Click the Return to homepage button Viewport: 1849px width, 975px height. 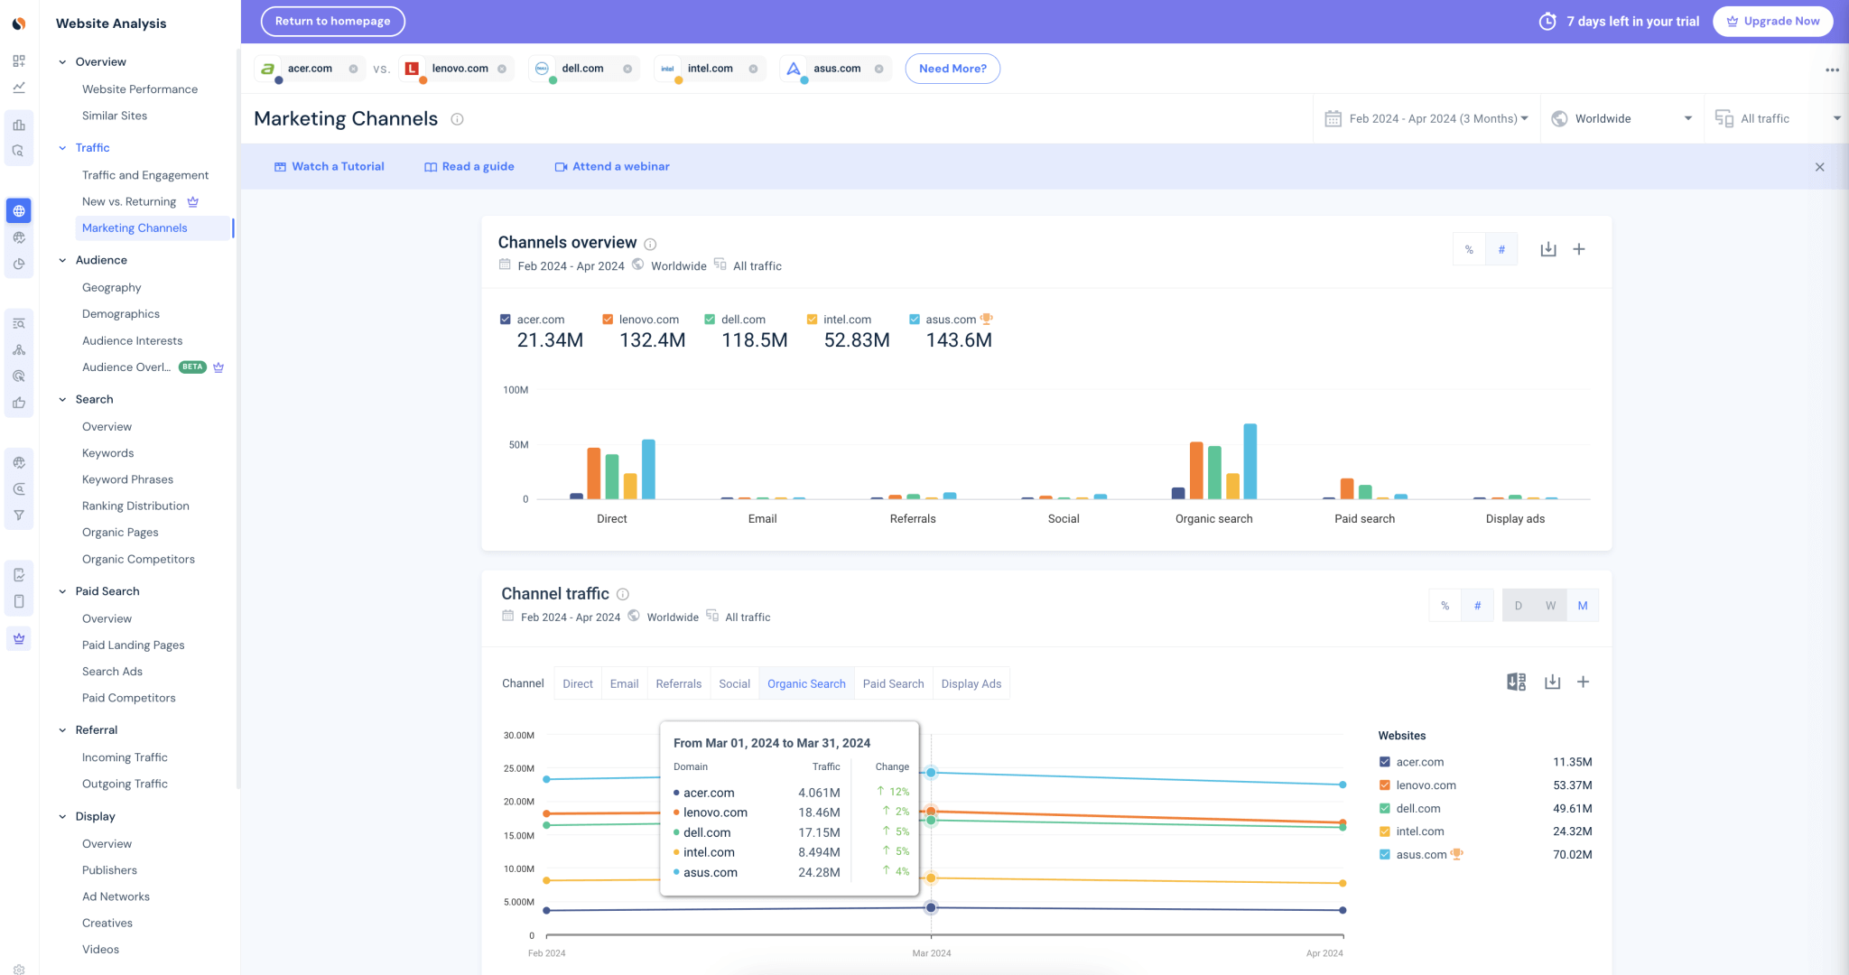332,21
